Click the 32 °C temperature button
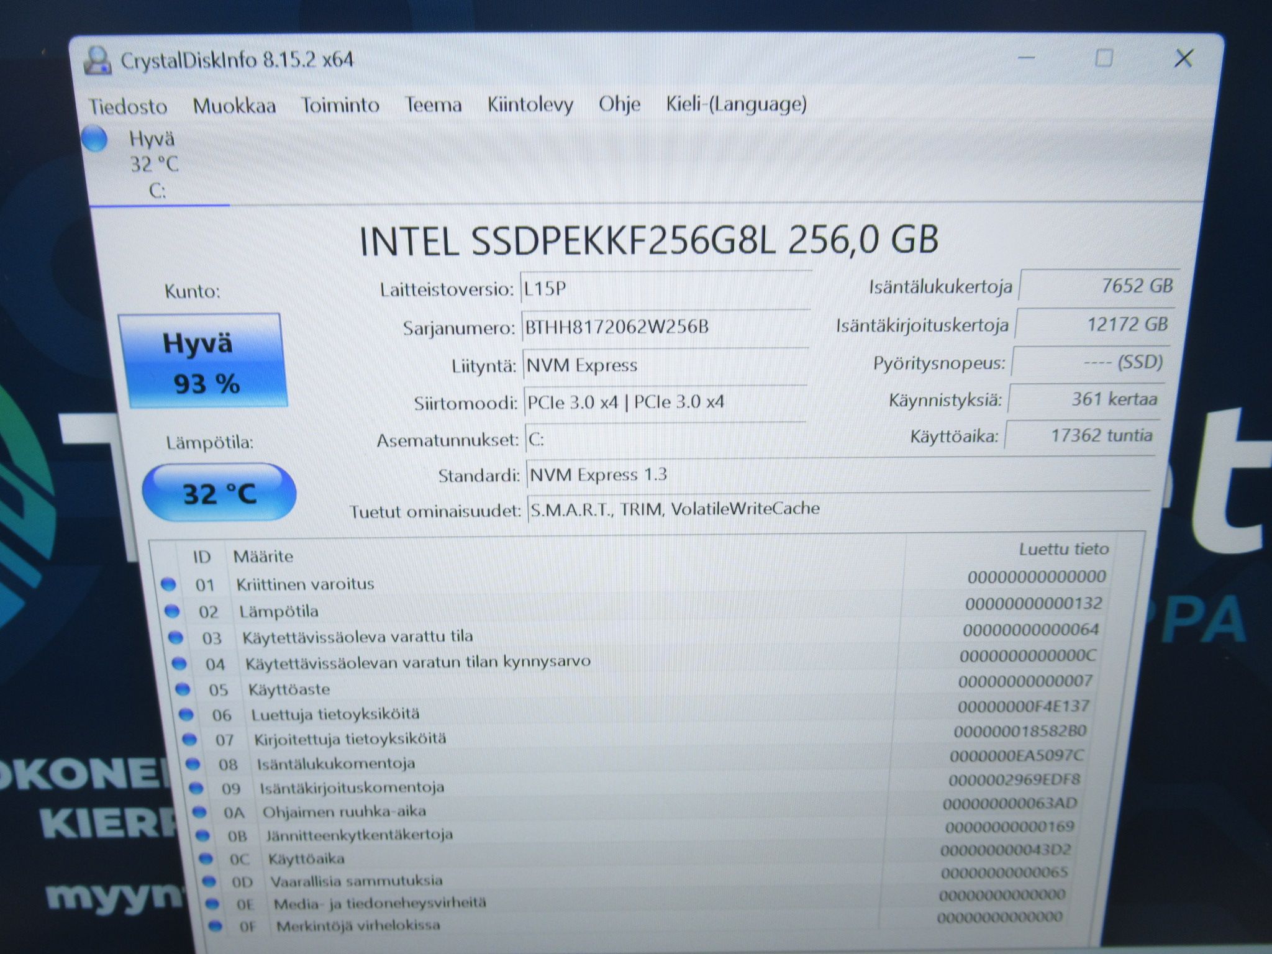Image resolution: width=1272 pixels, height=954 pixels. [x=219, y=493]
